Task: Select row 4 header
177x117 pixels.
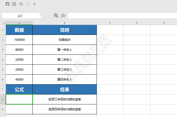Action: pos(3,60)
